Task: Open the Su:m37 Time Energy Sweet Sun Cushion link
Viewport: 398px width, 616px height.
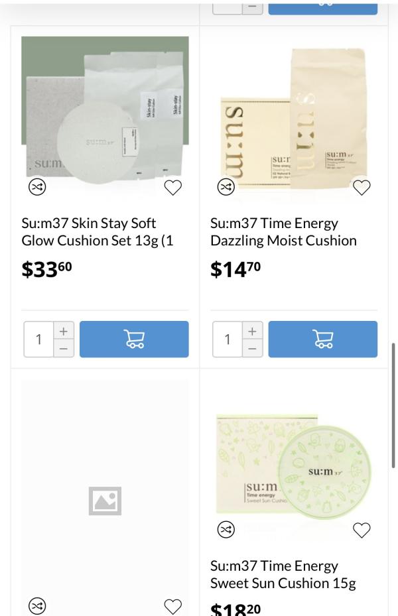Action: (283, 574)
